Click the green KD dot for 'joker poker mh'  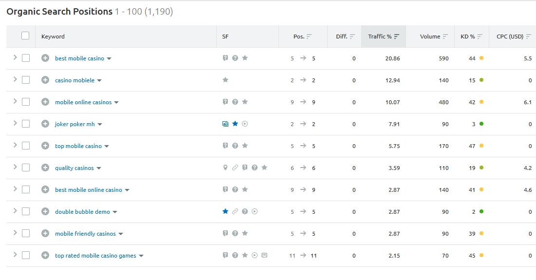[x=481, y=124]
